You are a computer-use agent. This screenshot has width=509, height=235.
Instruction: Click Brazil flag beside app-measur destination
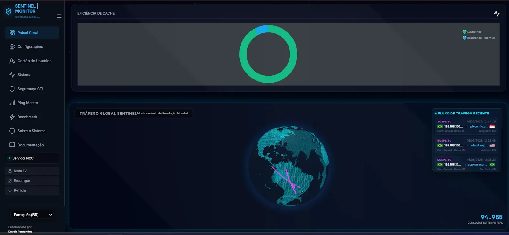pyautogui.click(x=492, y=164)
